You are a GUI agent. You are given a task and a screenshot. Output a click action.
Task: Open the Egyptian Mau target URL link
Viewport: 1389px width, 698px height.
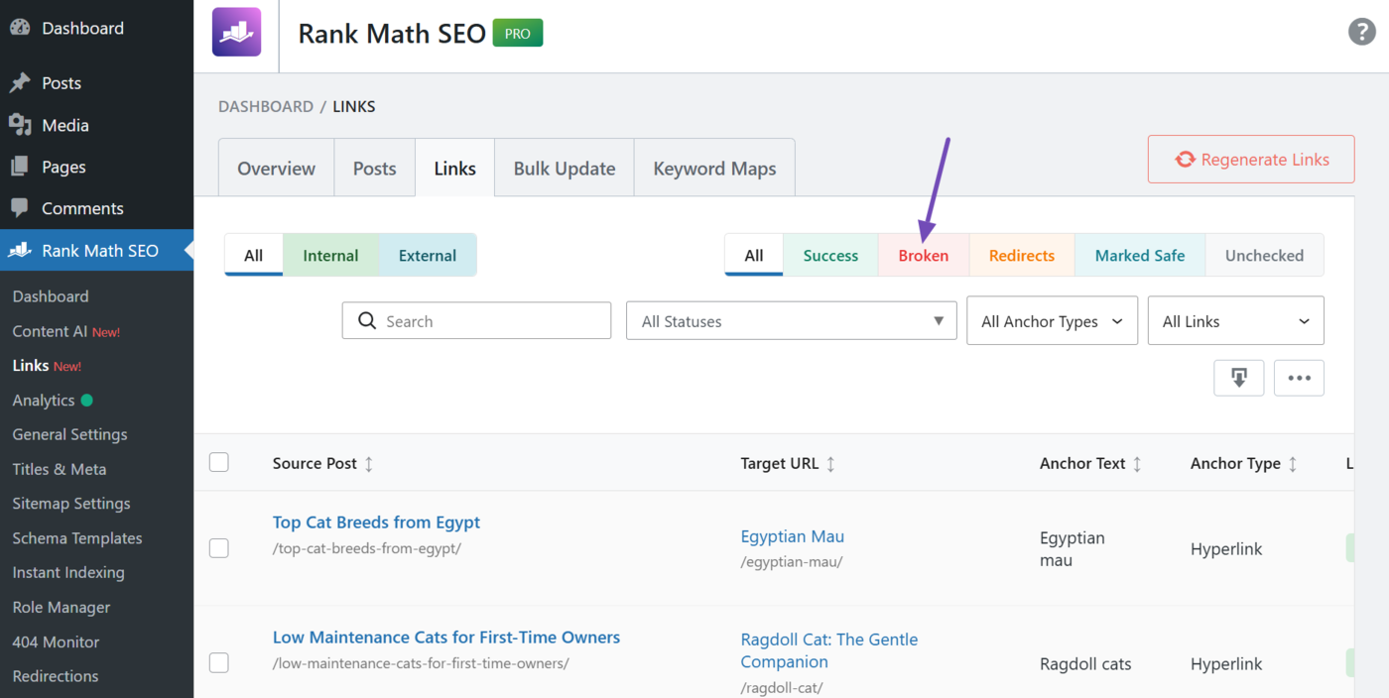792,536
